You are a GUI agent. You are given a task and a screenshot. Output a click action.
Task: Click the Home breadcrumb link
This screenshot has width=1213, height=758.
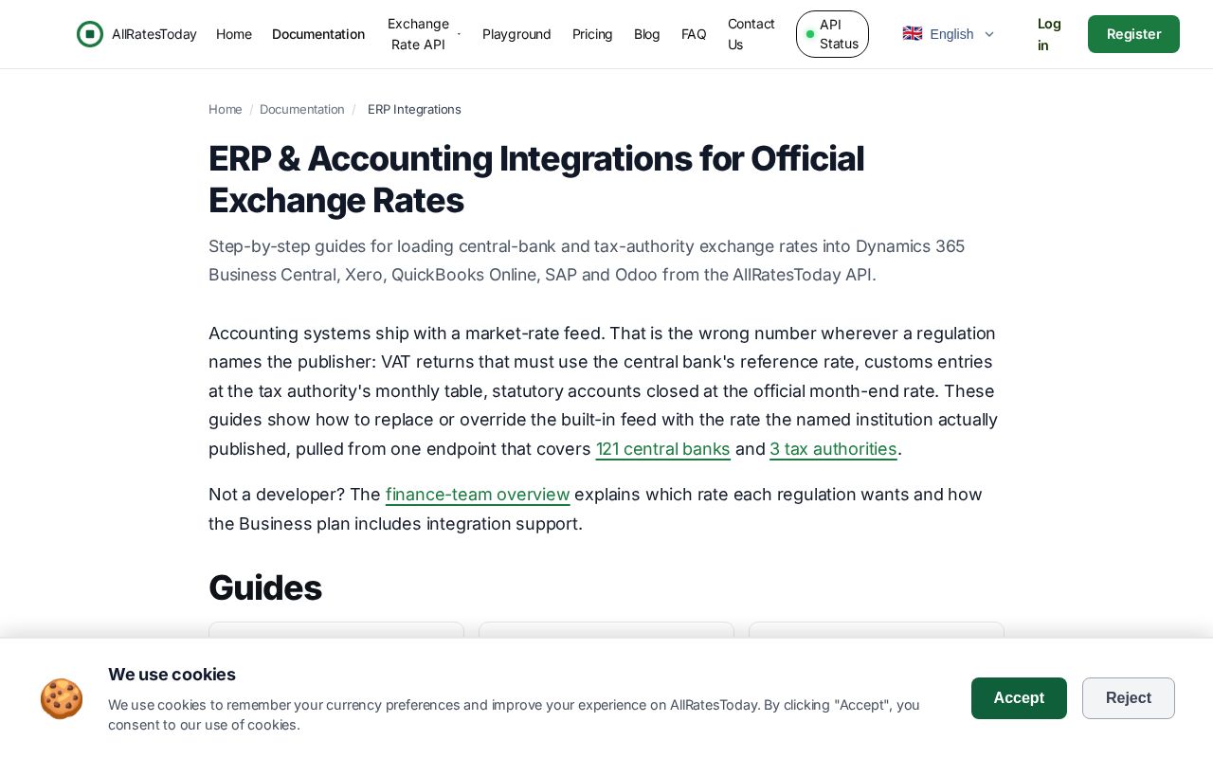(x=226, y=109)
